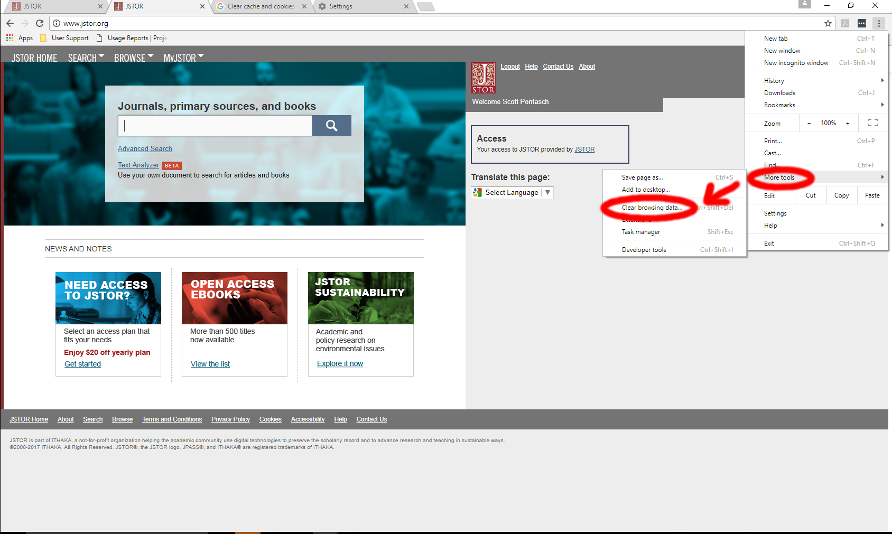892x534 pixels.
Task: Open the Usage Reports bookmark
Action: (x=132, y=38)
